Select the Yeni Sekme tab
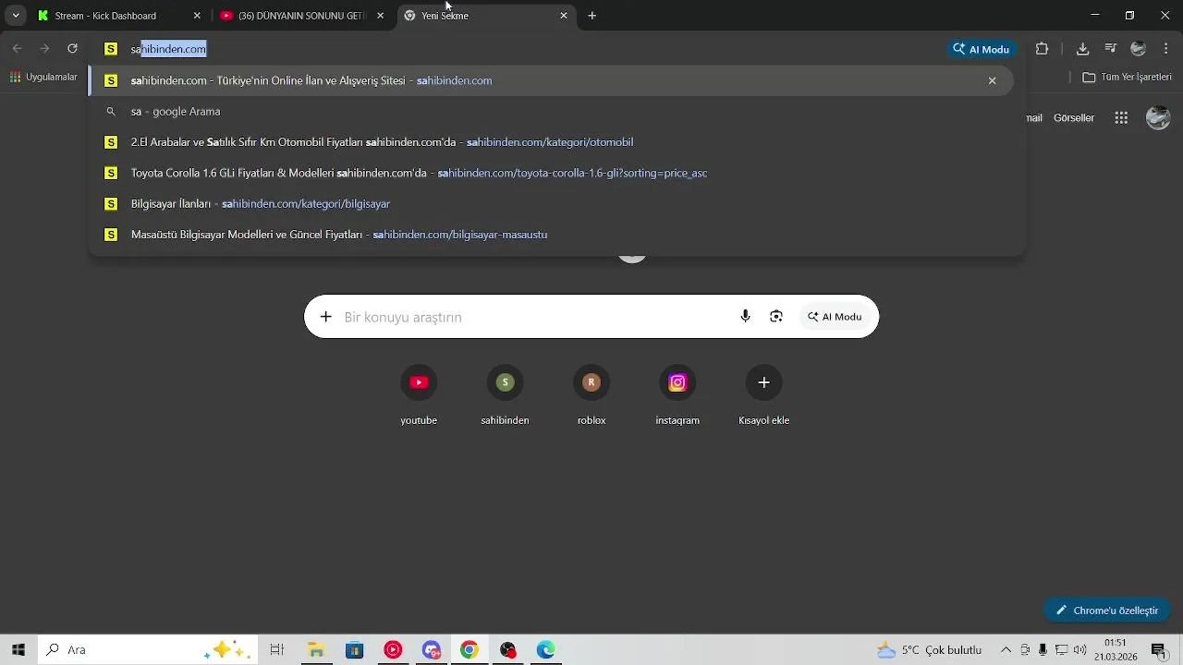The image size is (1183, 665). click(486, 16)
